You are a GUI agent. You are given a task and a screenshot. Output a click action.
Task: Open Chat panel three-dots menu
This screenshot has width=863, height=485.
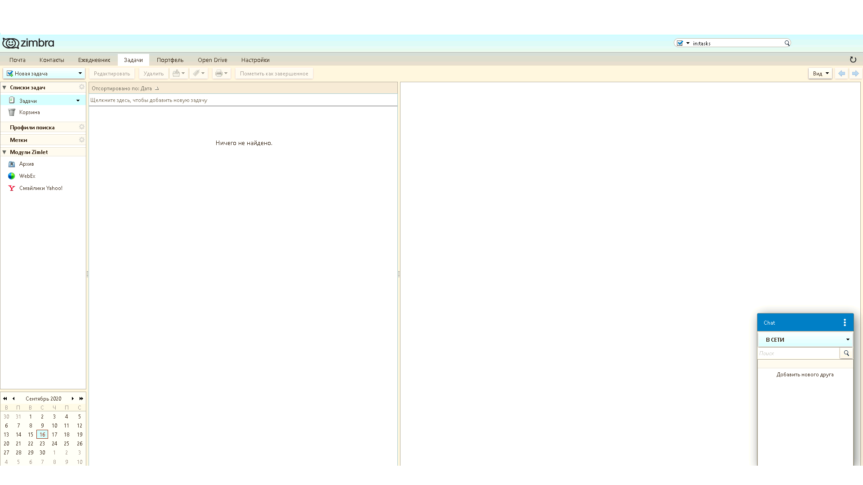845,322
